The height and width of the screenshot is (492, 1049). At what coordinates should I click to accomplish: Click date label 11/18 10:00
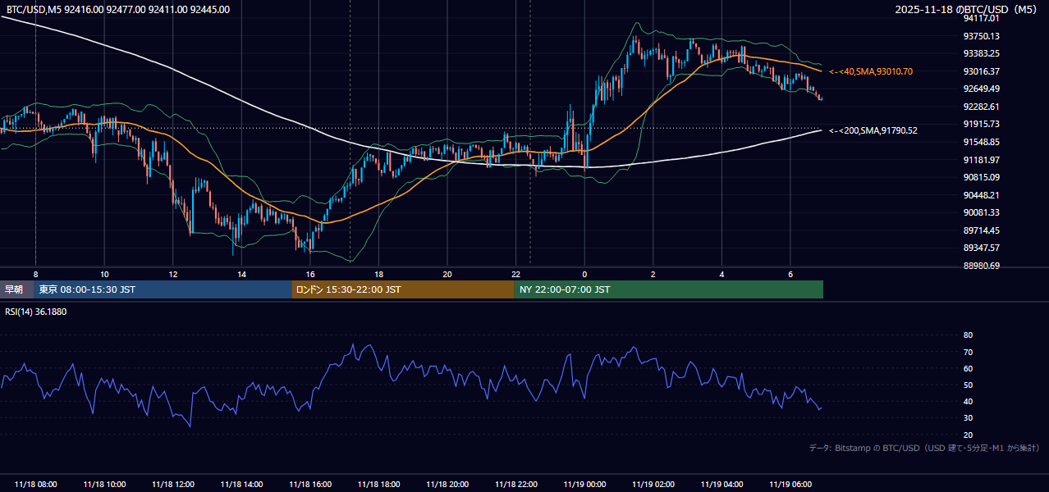tap(104, 485)
